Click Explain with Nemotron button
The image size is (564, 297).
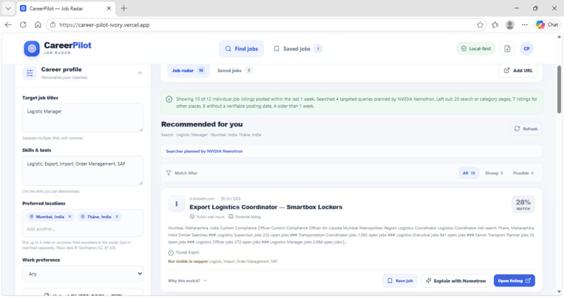click(456, 281)
